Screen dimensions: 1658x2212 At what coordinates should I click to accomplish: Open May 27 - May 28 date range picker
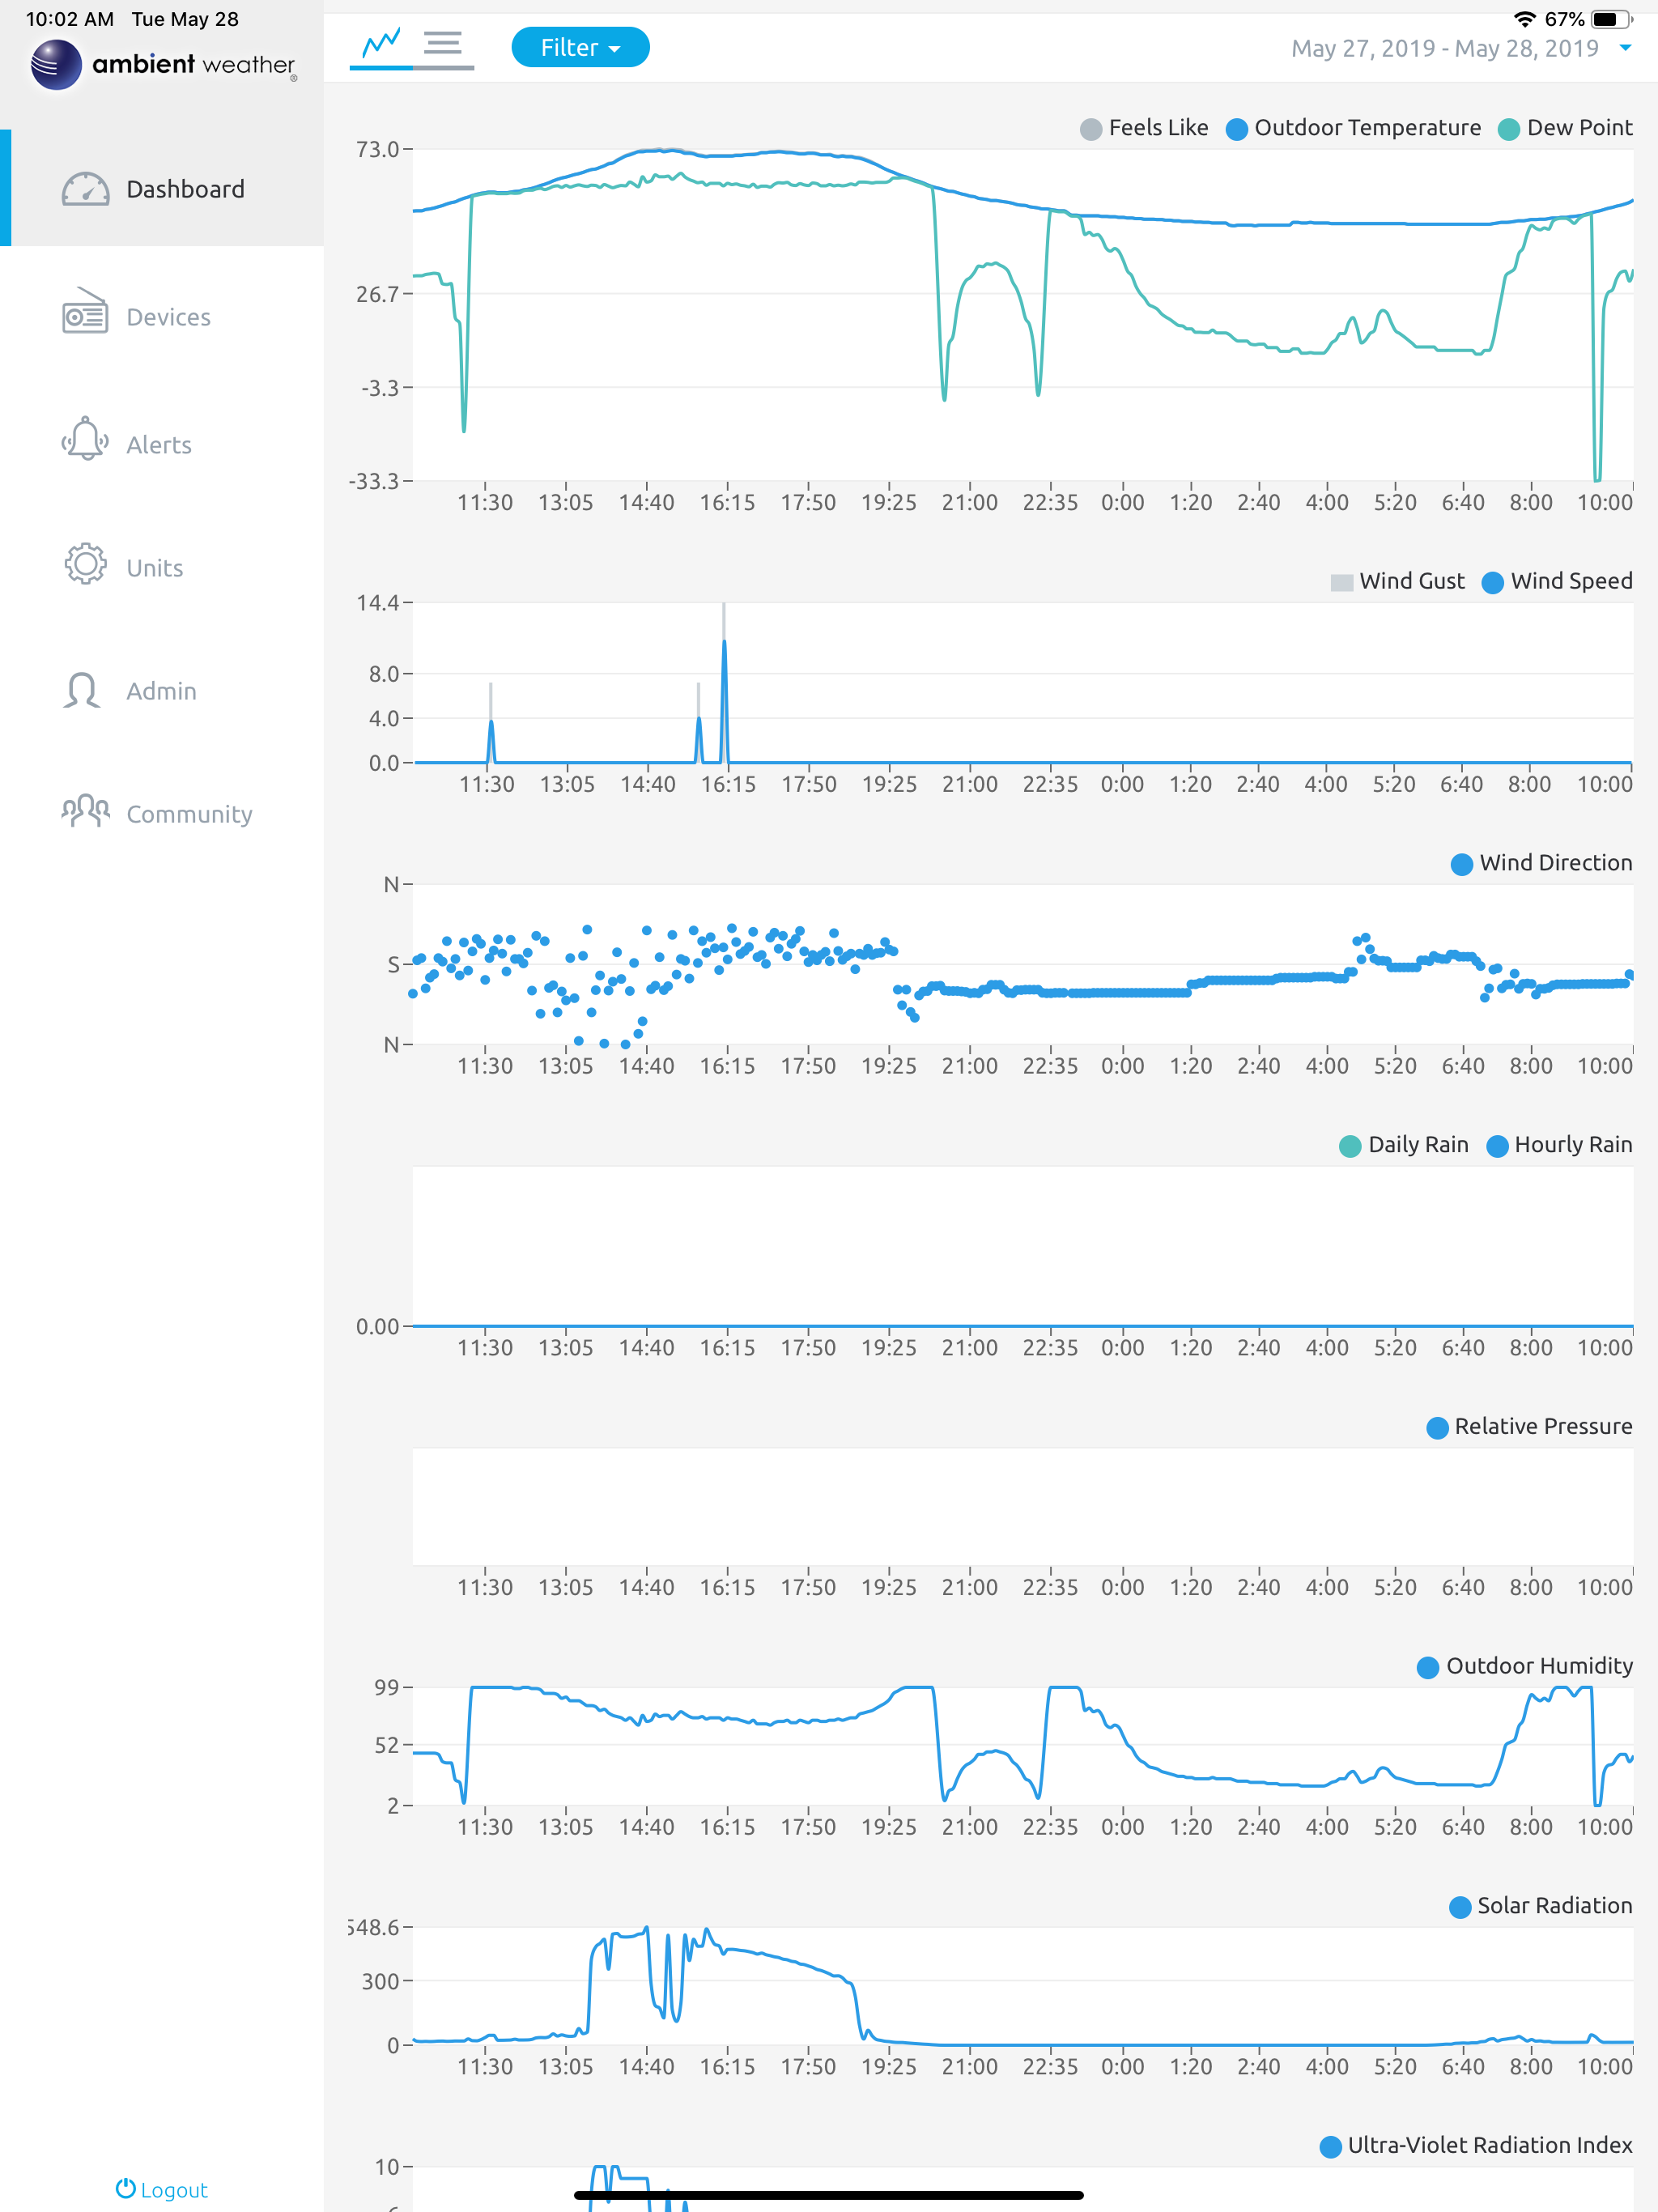tap(1444, 48)
